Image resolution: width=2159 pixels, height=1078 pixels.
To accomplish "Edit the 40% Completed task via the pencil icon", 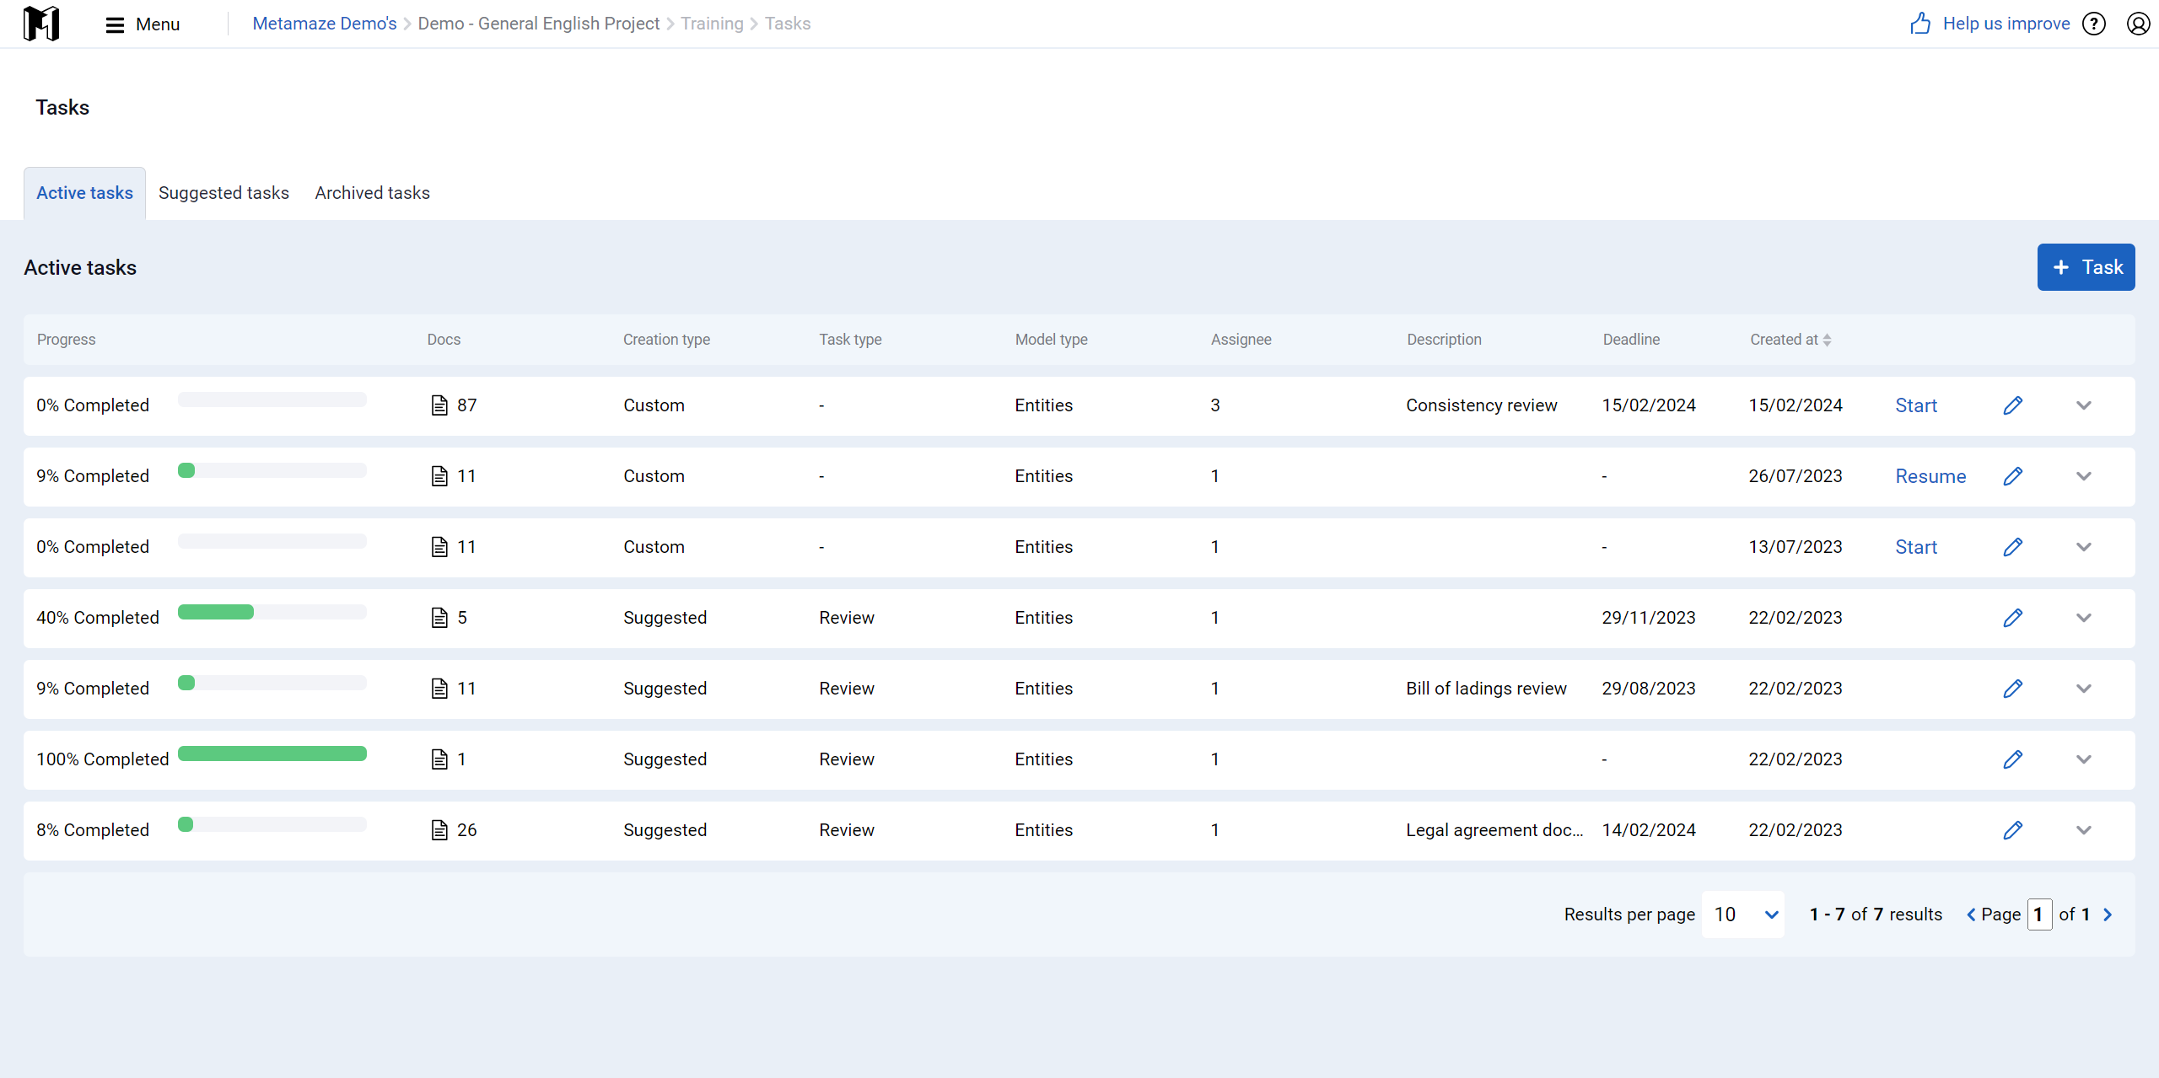I will 2013,618.
